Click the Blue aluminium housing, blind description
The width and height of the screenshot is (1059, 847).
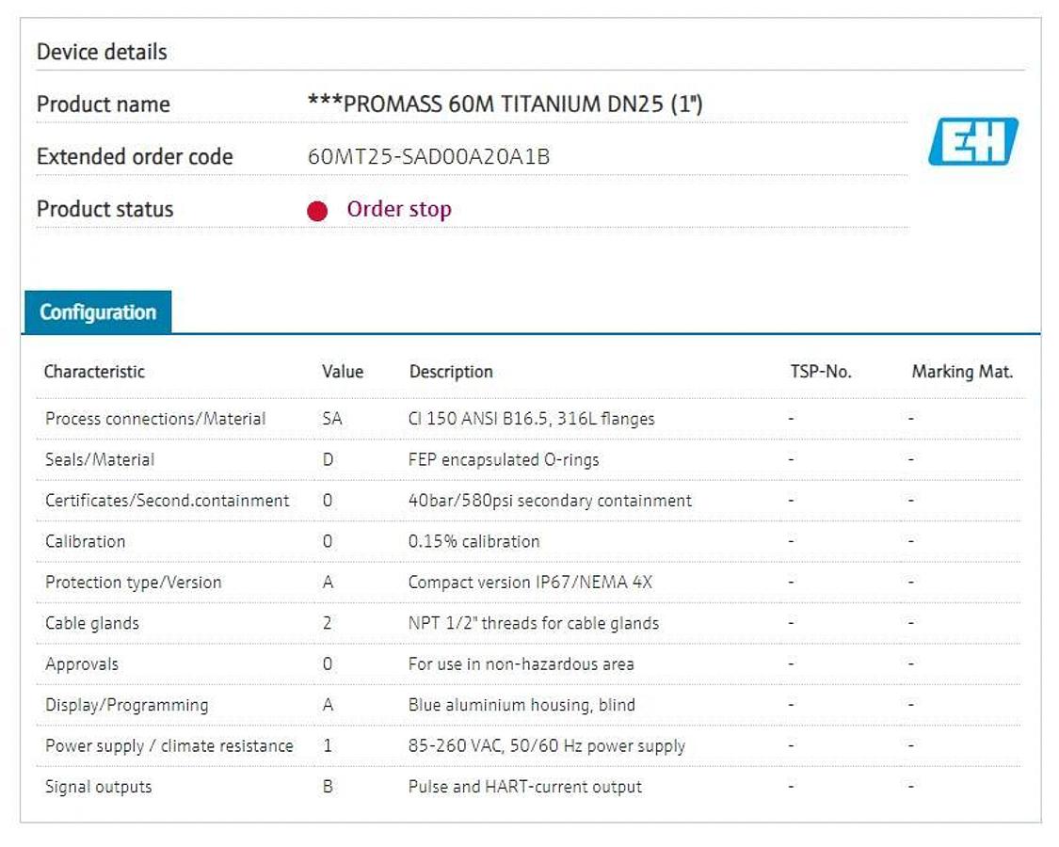[521, 705]
